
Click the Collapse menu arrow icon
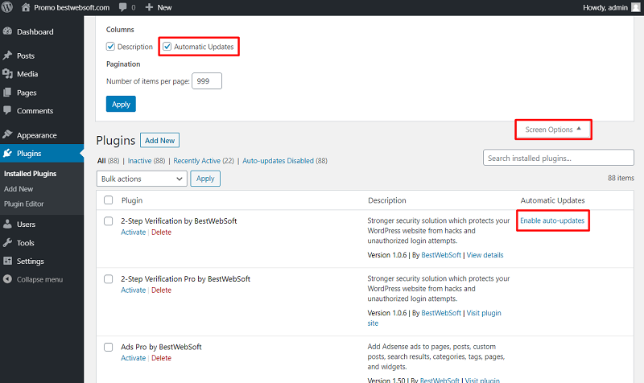click(7, 279)
